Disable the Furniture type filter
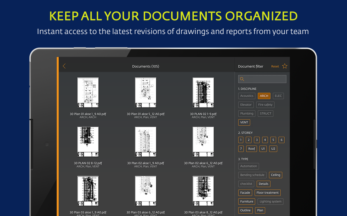Viewport: 347px width, 216px height. pyautogui.click(x=246, y=201)
